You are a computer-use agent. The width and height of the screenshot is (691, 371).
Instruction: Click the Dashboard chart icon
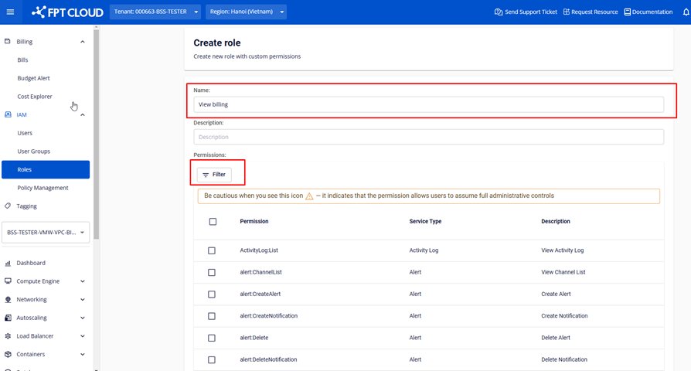pyautogui.click(x=8, y=264)
